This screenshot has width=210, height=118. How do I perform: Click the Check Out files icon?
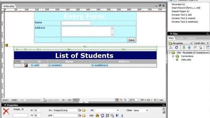pos(195,48)
